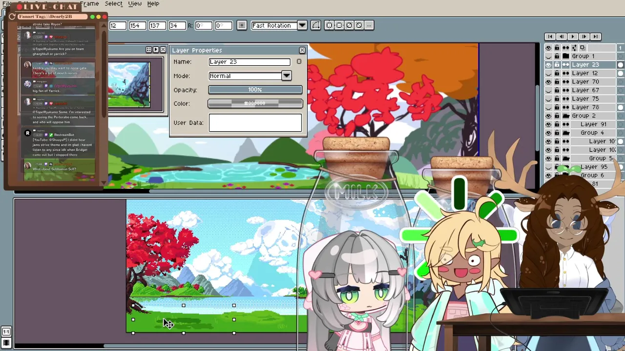Click the small button beside the Name field

[x=299, y=62]
